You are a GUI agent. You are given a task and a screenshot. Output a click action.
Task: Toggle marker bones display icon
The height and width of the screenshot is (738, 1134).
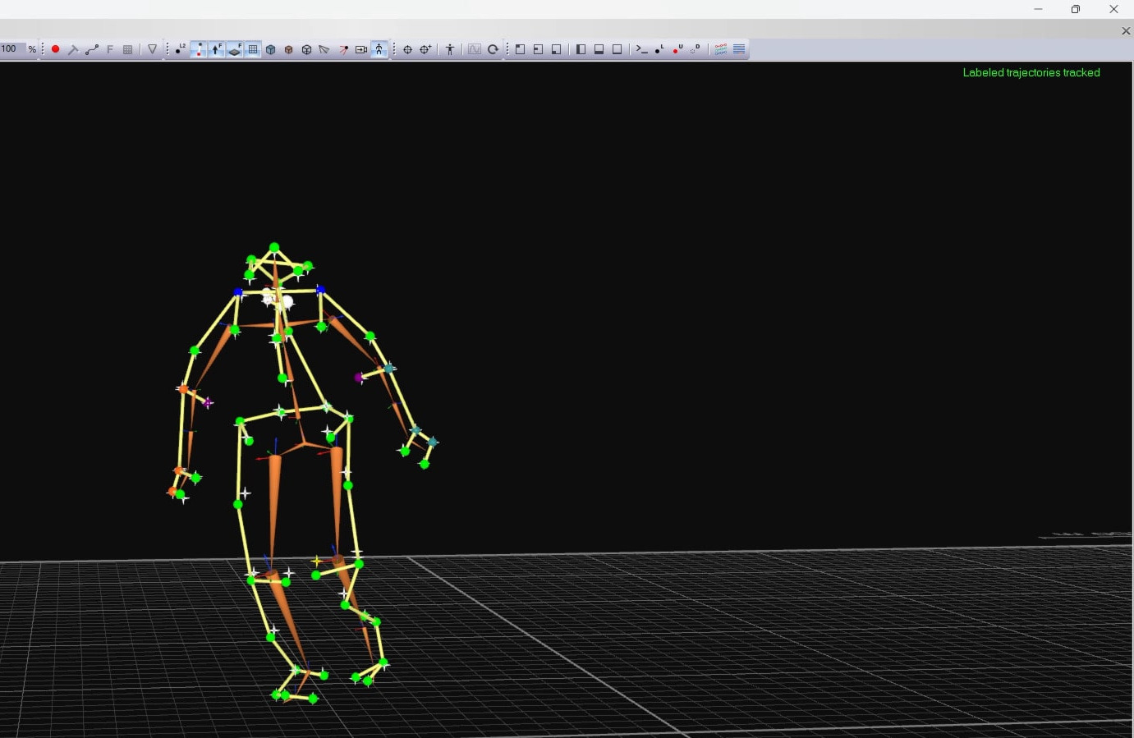pos(198,49)
